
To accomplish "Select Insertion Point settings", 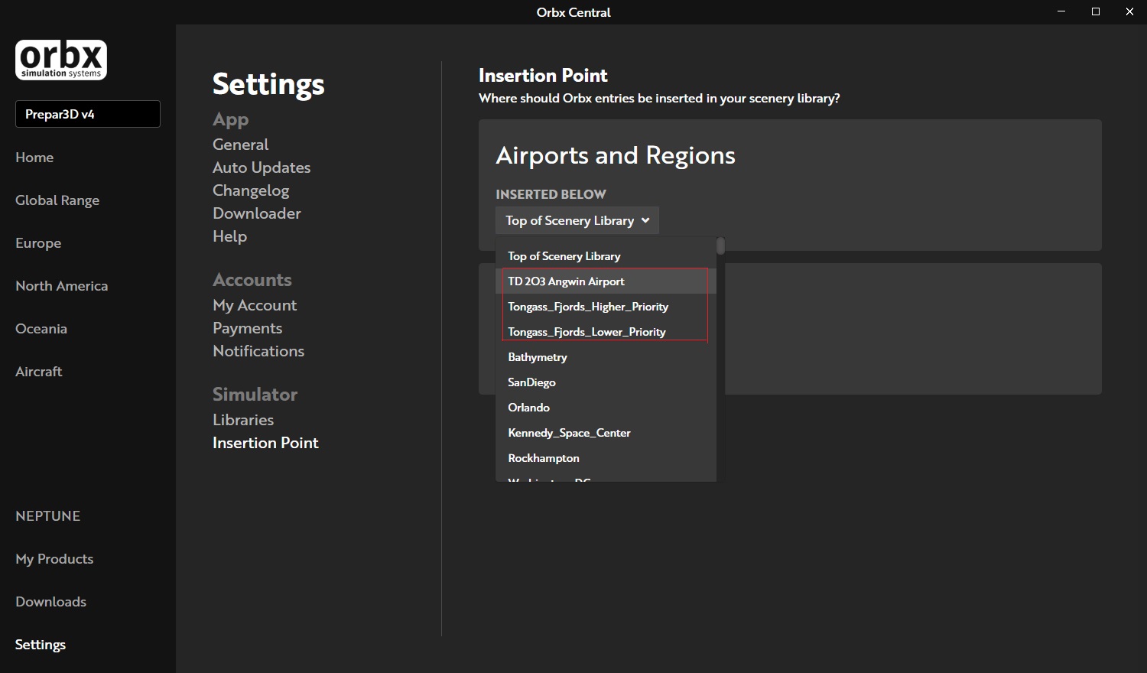I will coord(265,442).
